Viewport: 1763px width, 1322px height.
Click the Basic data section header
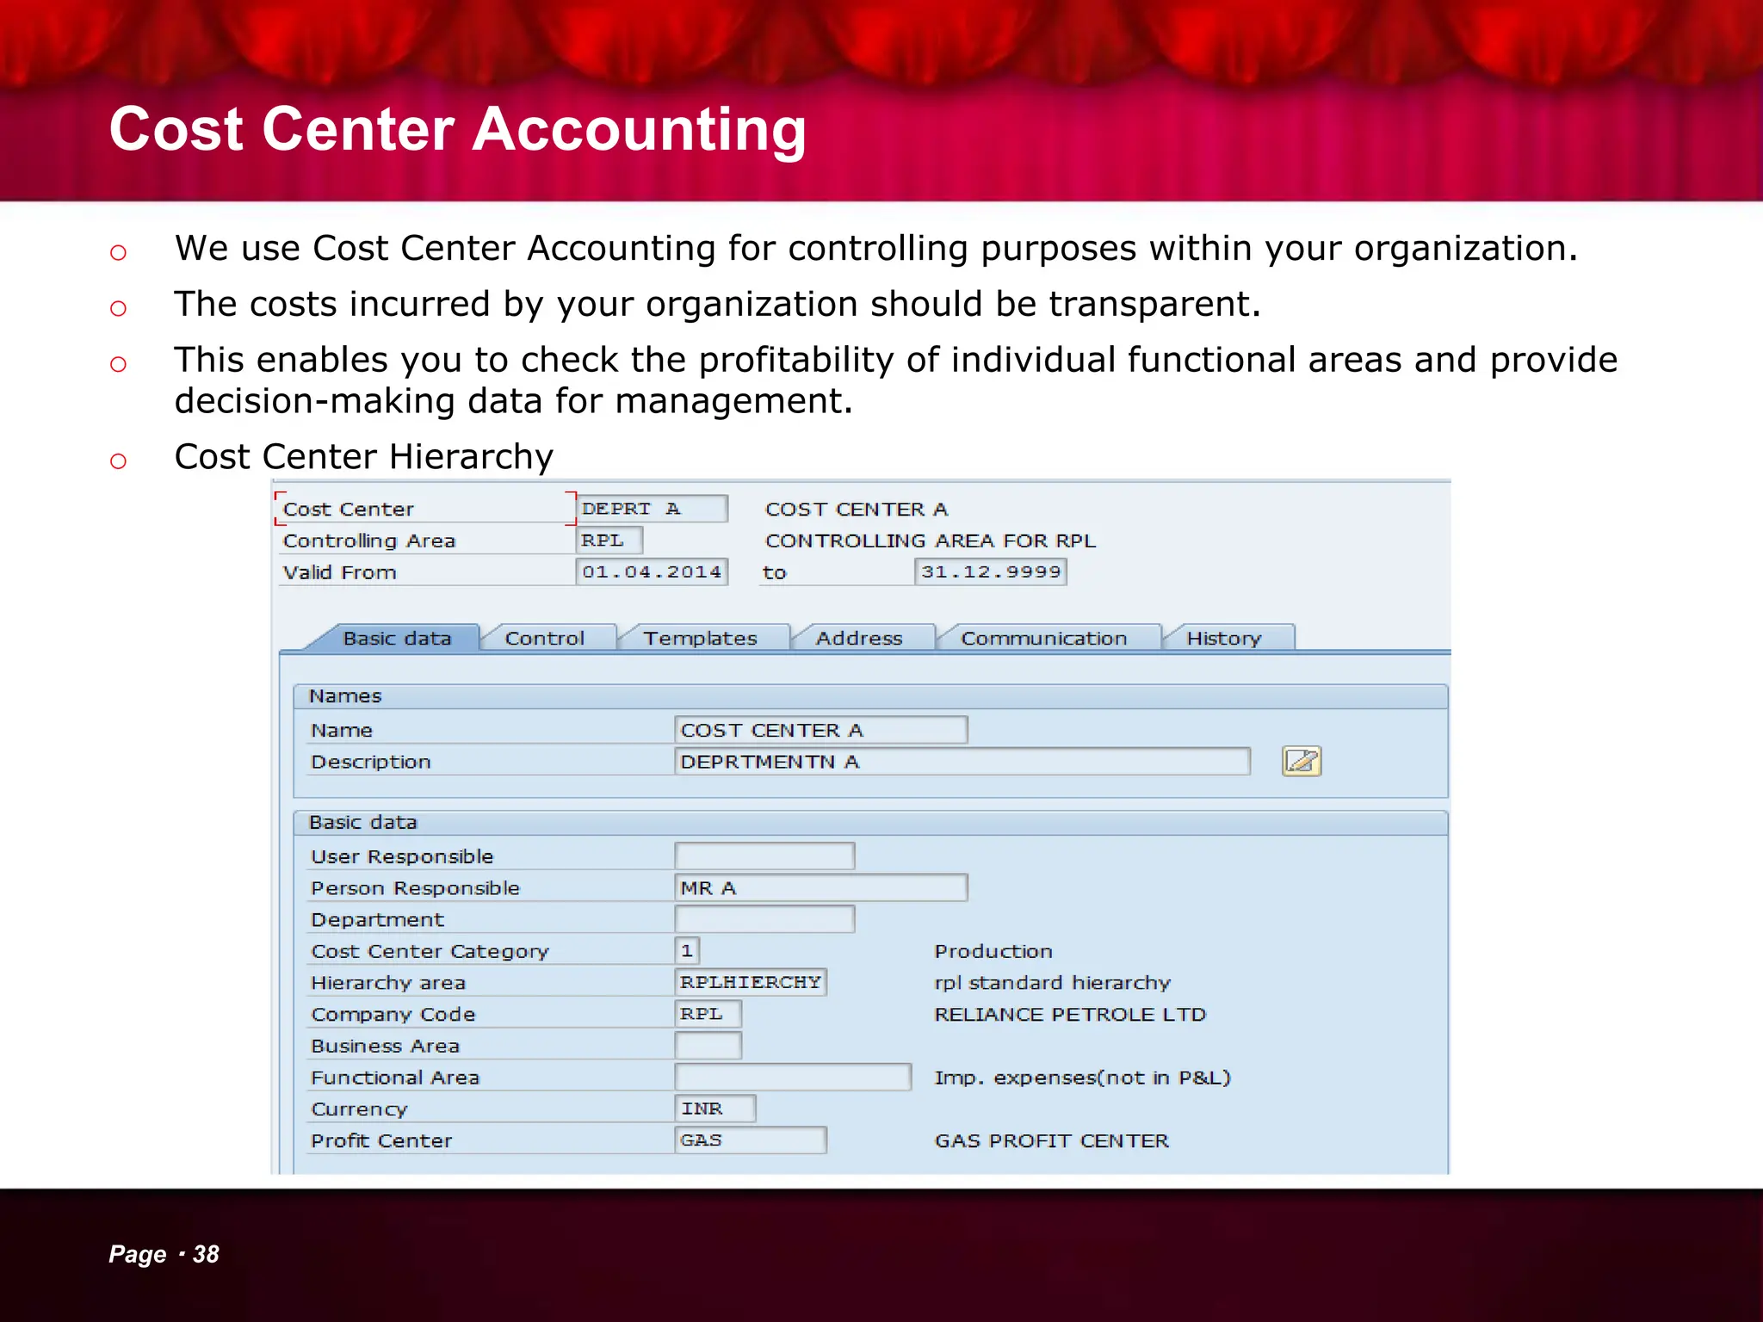(870, 823)
